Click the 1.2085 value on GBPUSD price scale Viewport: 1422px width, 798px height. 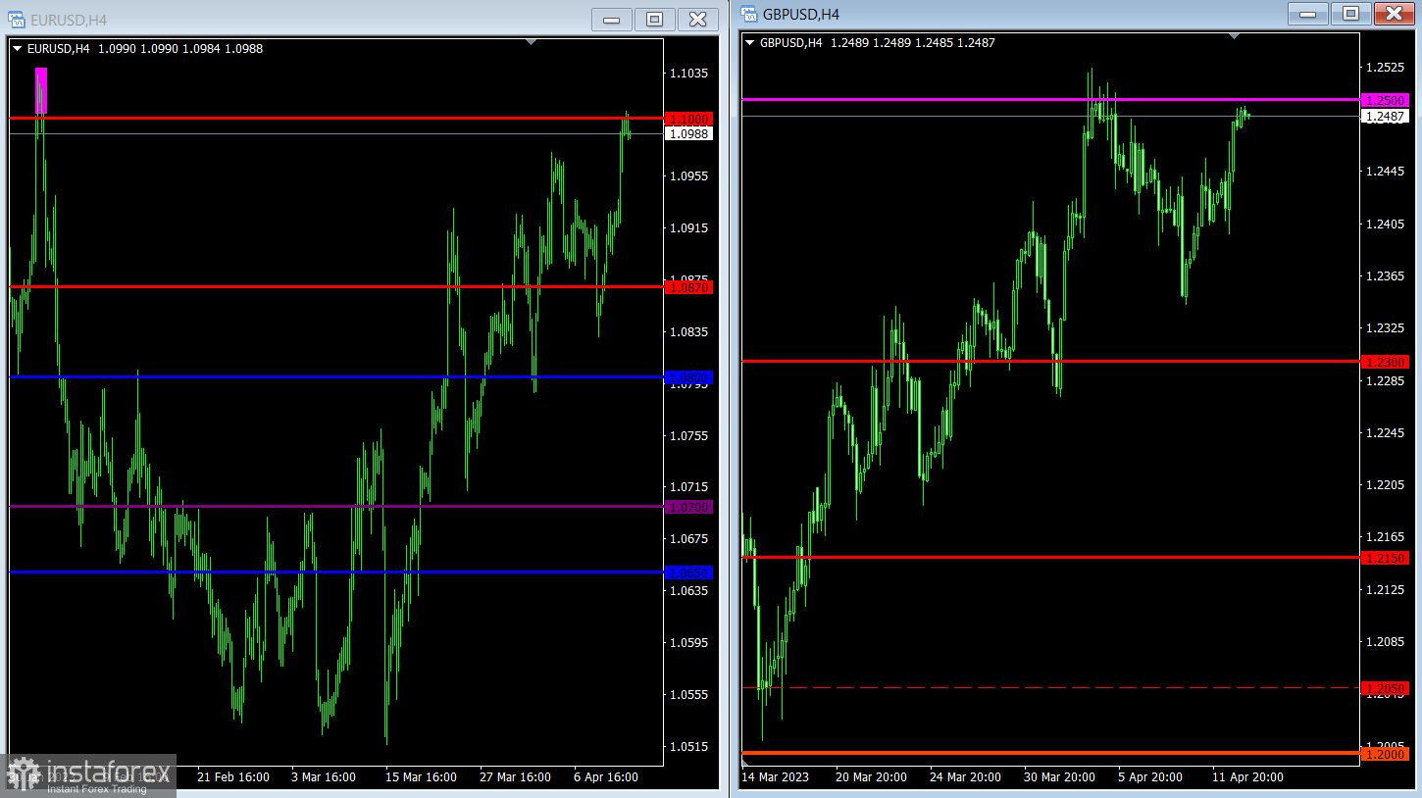pos(1385,641)
